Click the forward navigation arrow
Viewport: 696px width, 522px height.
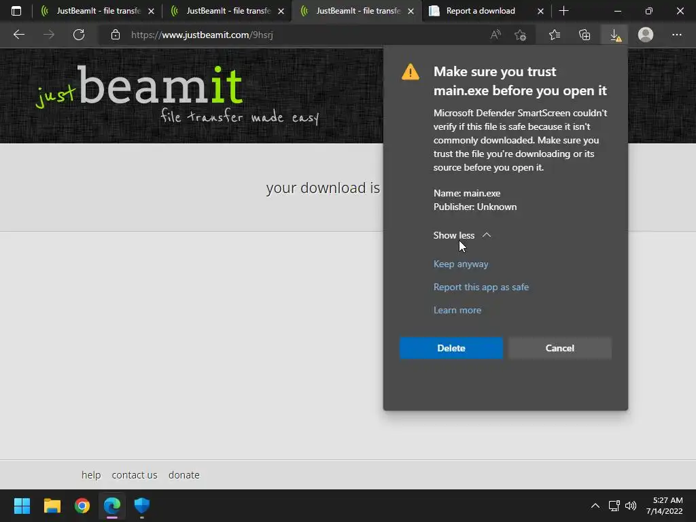click(49, 35)
